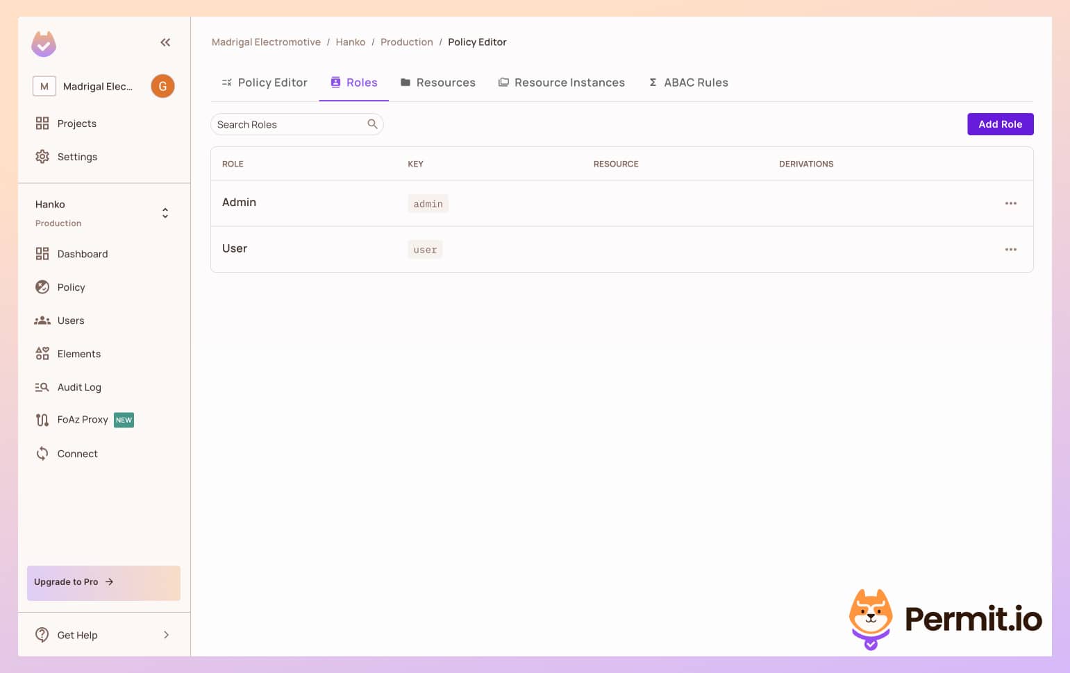Image resolution: width=1070 pixels, height=673 pixels.
Task: Open the Audit Log icon
Action: tap(42, 386)
